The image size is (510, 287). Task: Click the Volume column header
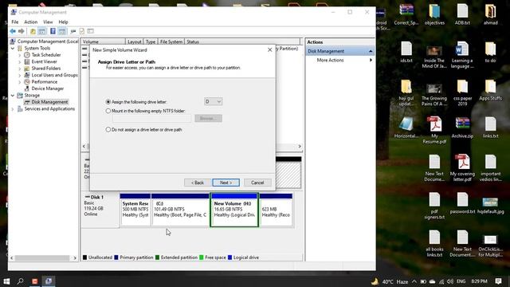tap(103, 41)
